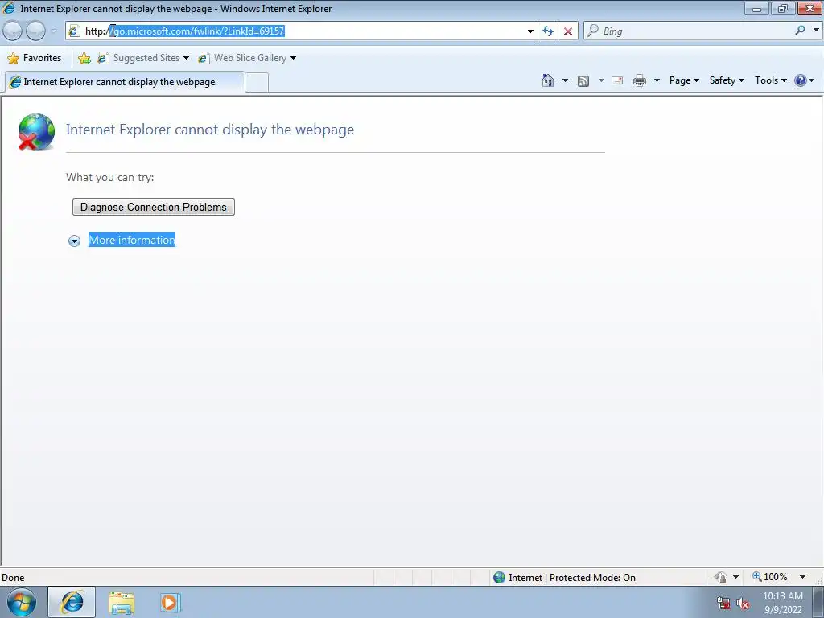This screenshot has height=618, width=824.
Task: Click the 100% zoom level button
Action: pyautogui.click(x=770, y=577)
